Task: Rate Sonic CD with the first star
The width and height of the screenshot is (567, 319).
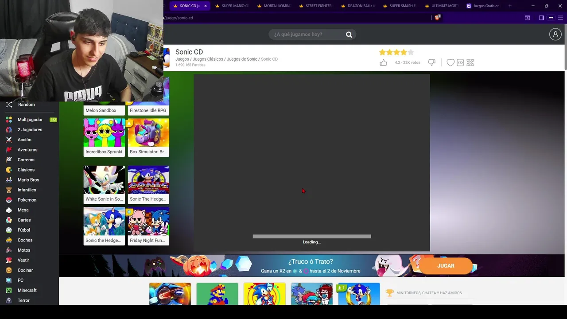Action: [382, 52]
